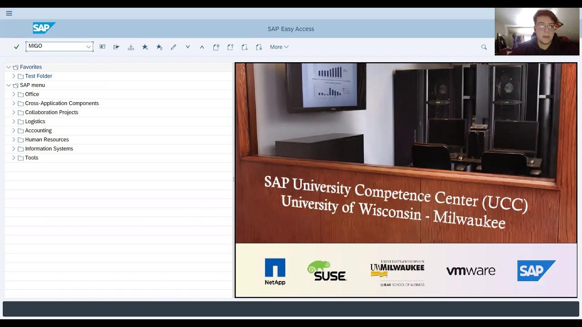Image resolution: width=582 pixels, height=327 pixels.
Task: Move favorite down chevron icon
Action: [x=187, y=47]
